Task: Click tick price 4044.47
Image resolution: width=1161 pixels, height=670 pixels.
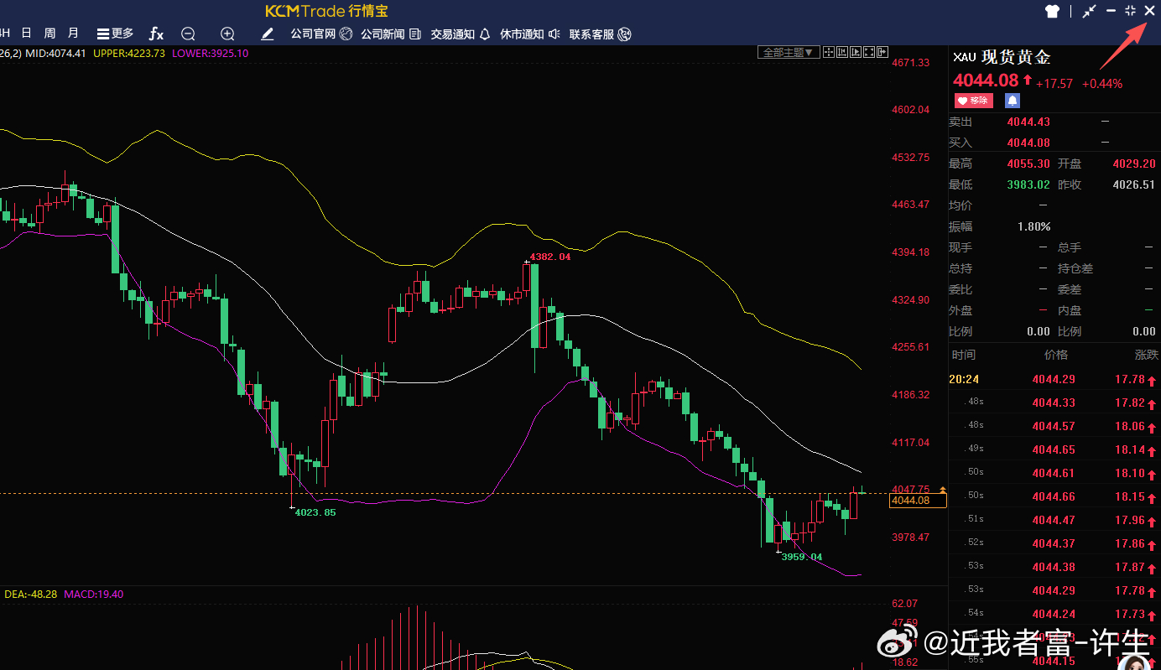Action: 1054,520
